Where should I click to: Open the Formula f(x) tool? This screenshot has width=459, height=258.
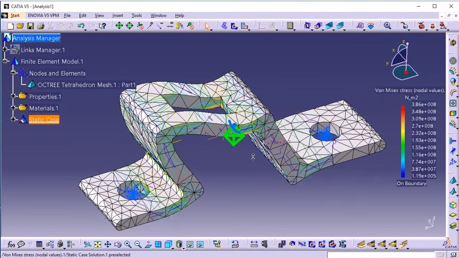tap(11, 244)
